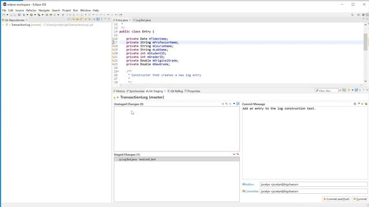The image size is (369, 207).
Task: Click into the Author field
Action: point(314,185)
